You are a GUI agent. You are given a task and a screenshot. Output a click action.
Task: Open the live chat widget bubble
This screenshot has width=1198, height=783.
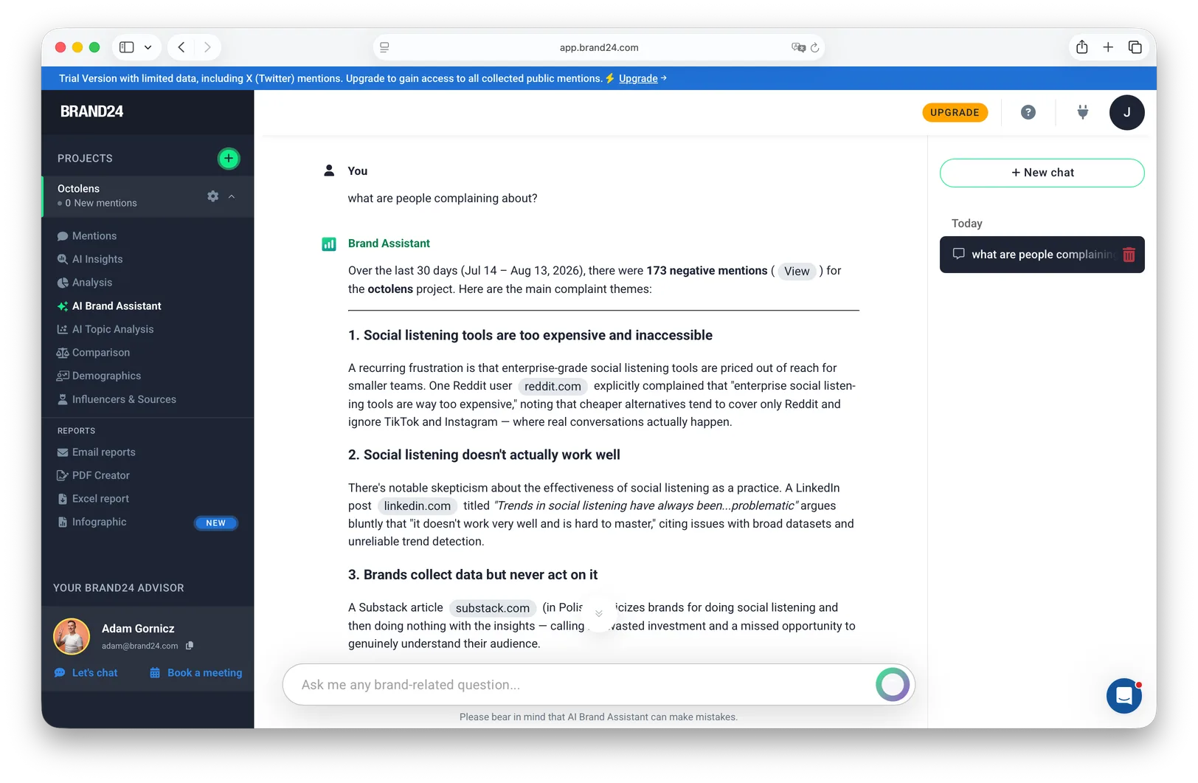(x=1123, y=696)
